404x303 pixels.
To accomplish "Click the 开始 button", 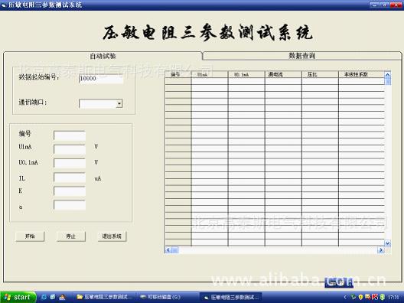I will click(x=30, y=236).
